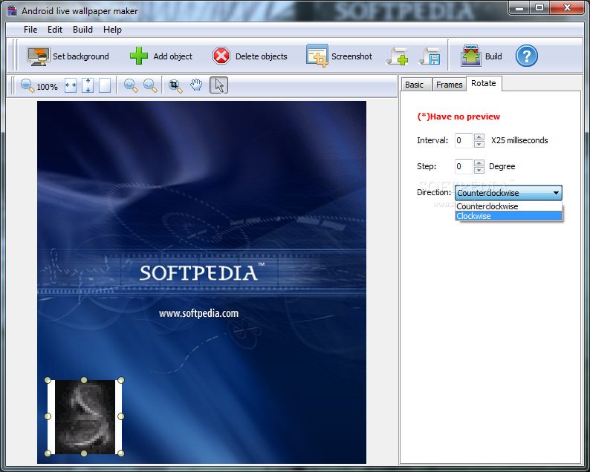
Task: Switch to the Basic tab
Action: point(415,85)
